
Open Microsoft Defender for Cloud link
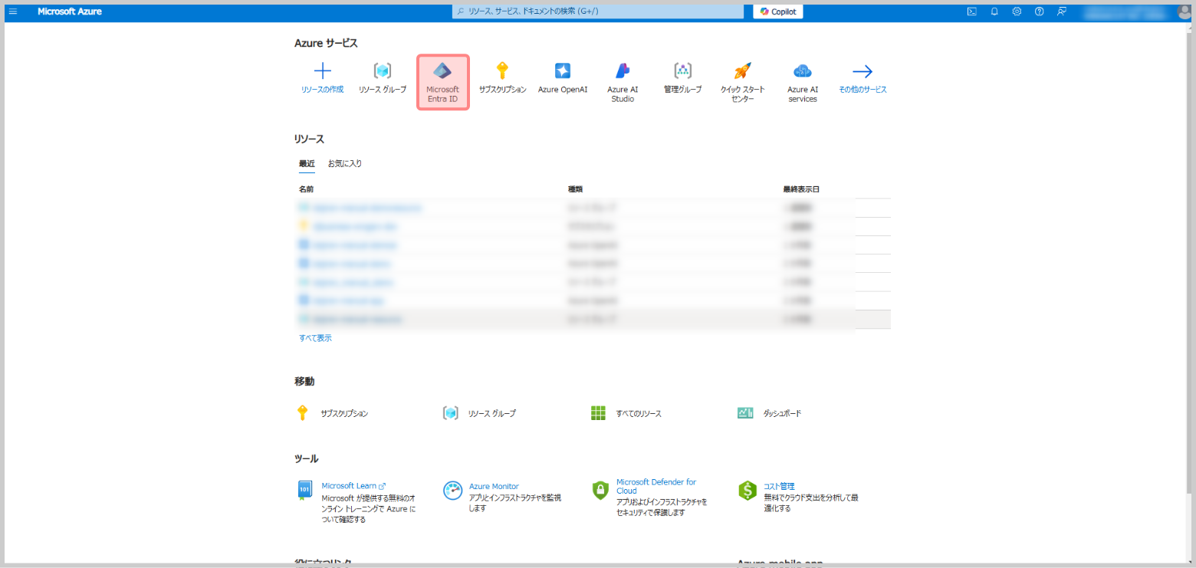click(656, 486)
